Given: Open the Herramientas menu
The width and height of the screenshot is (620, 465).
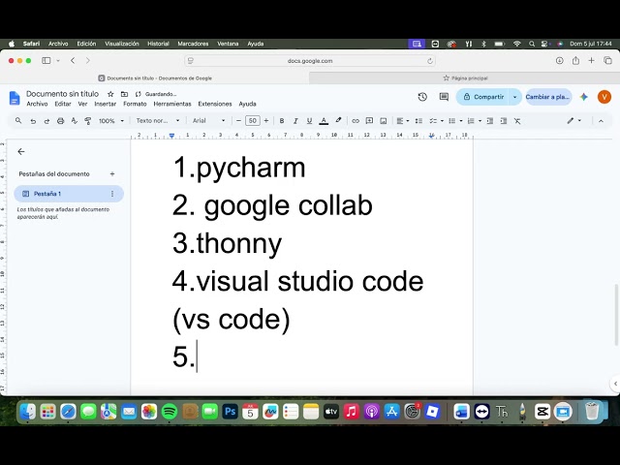Looking at the screenshot, I should point(172,104).
